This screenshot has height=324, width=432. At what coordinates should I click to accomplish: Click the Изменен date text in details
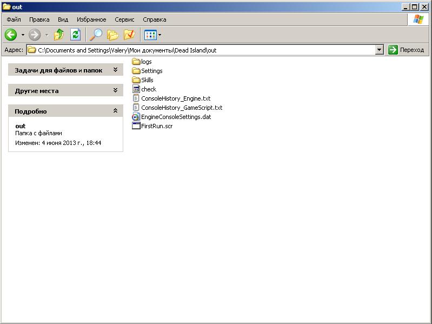click(x=58, y=143)
